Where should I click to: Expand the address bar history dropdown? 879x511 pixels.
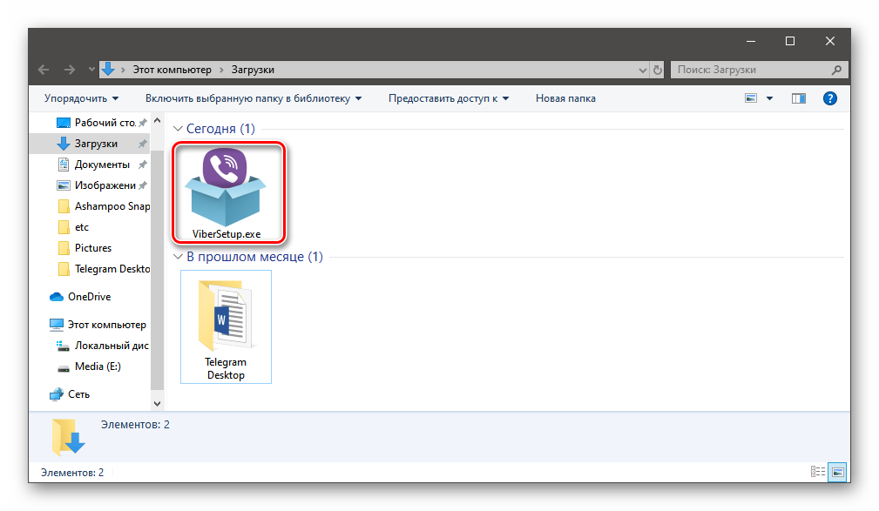[642, 70]
